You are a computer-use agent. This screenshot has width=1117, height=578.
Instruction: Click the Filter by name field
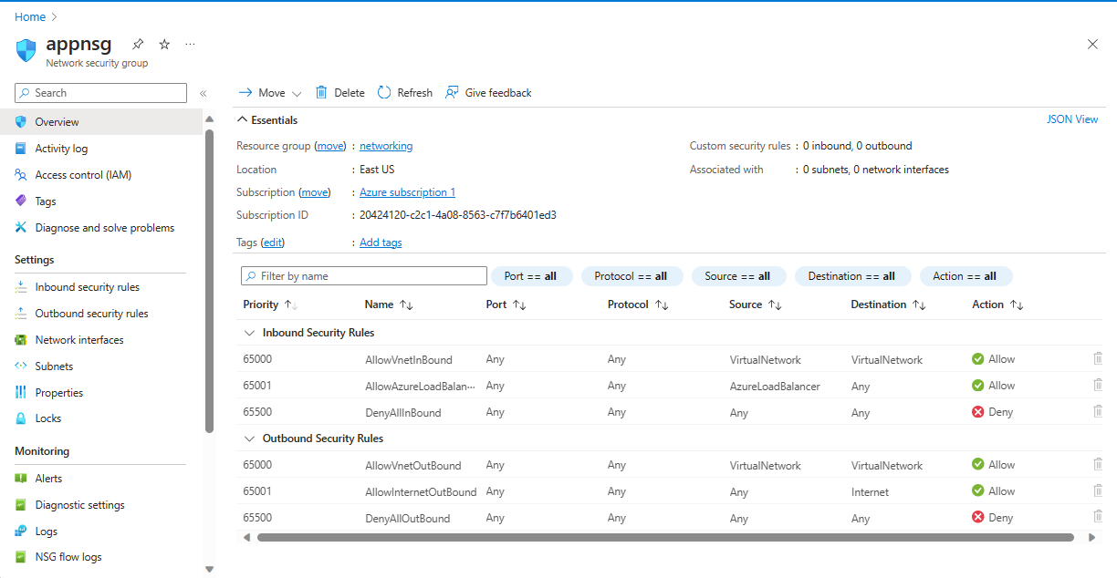click(364, 276)
